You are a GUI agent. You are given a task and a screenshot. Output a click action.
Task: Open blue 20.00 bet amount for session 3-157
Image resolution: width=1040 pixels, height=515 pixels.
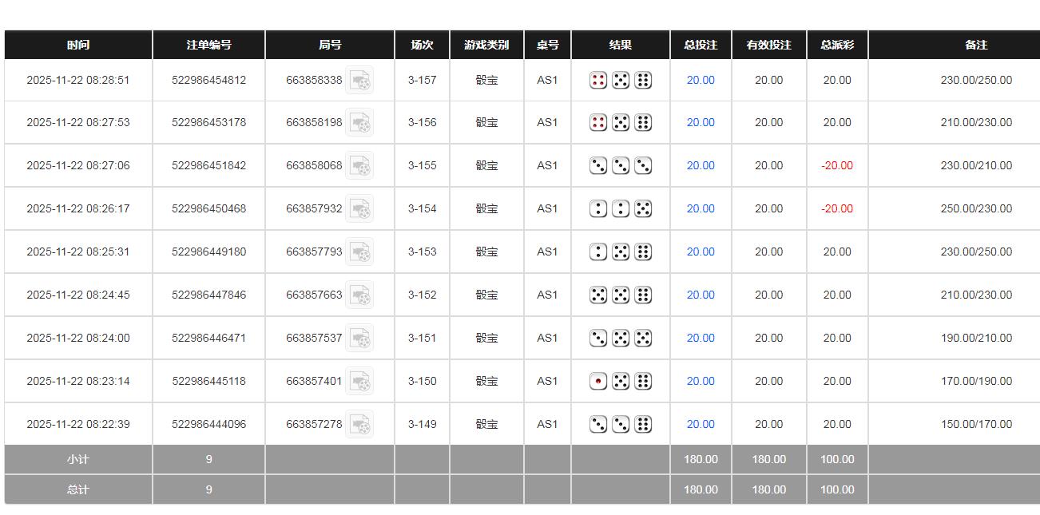click(x=701, y=80)
